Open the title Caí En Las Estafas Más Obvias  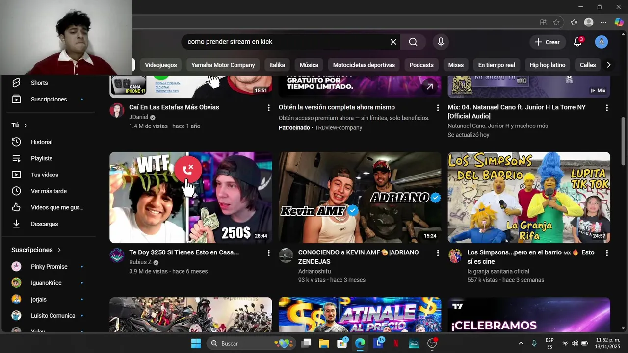[x=174, y=107]
